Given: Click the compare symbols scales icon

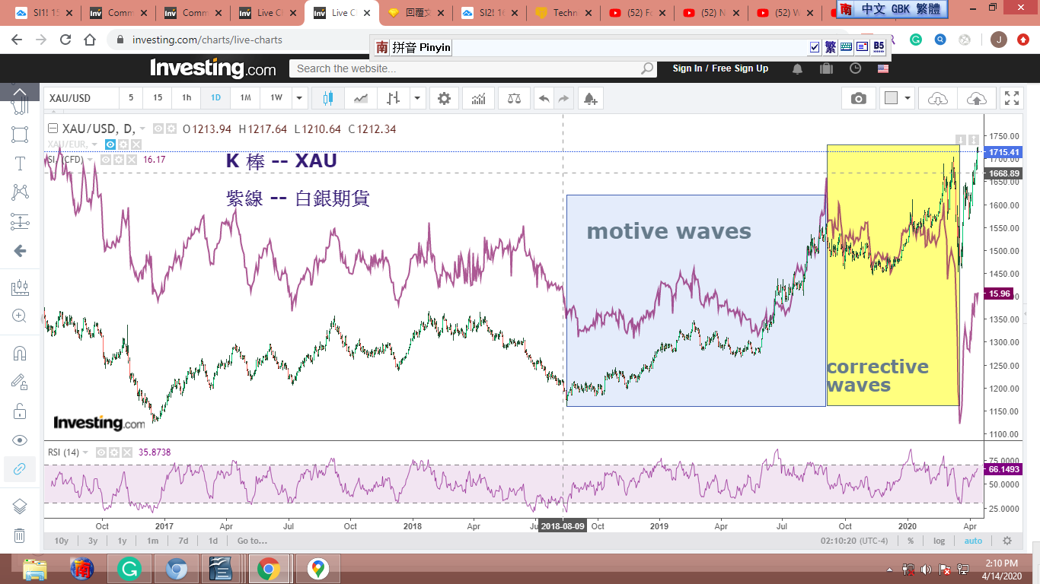Looking at the screenshot, I should point(514,98).
